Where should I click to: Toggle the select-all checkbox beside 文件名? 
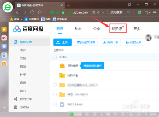(55, 57)
